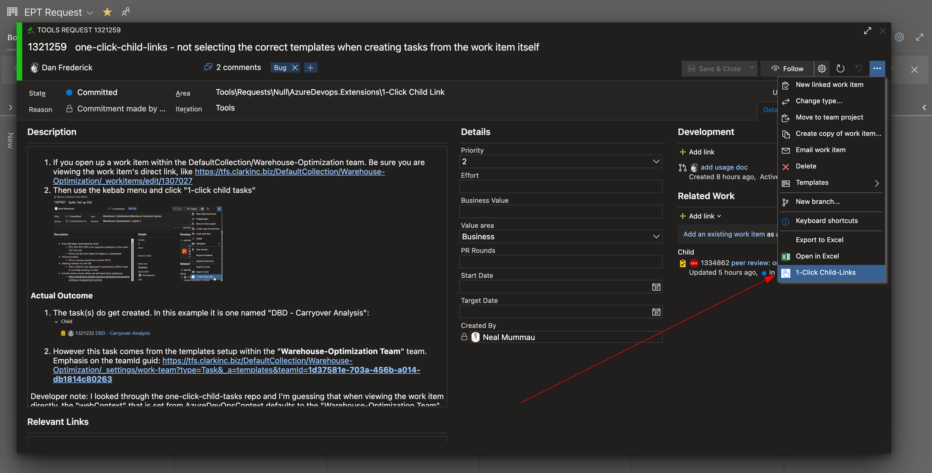Open the work item settings gear
This screenshot has width=932, height=473.
[x=822, y=68]
